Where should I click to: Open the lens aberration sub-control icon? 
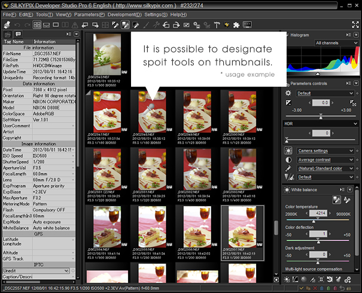[x=321, y=280]
